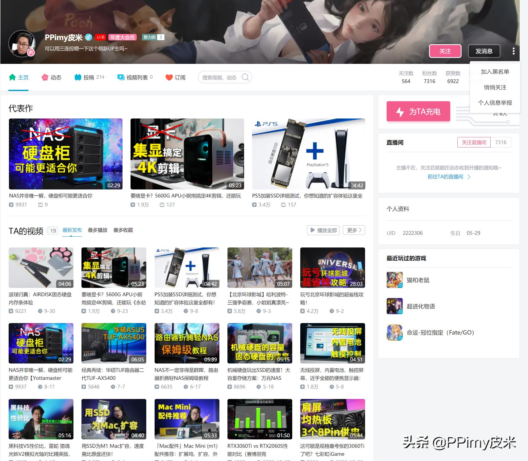Click the UID value 2222306
The image size is (528, 461).
click(413, 233)
